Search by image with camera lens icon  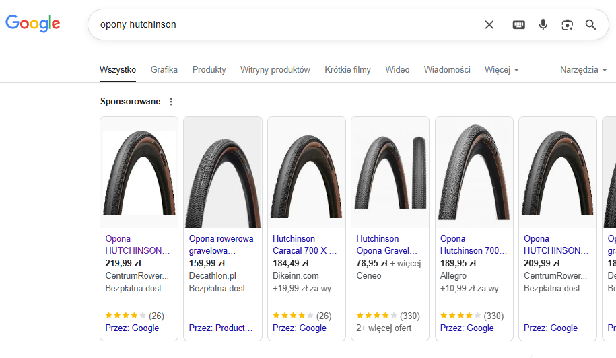tap(567, 25)
